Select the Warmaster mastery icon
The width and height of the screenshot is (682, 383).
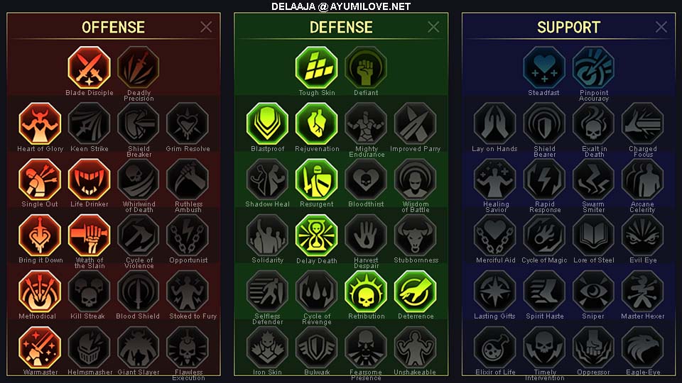coord(40,347)
